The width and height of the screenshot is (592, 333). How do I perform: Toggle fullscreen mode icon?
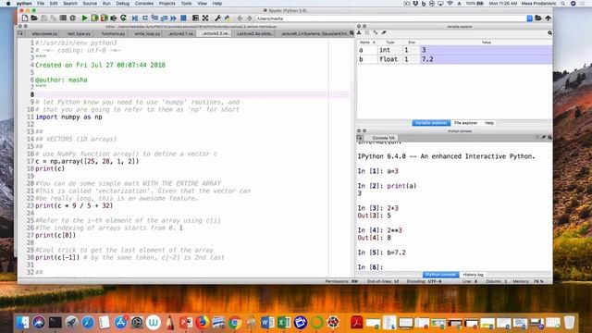(x=205, y=18)
